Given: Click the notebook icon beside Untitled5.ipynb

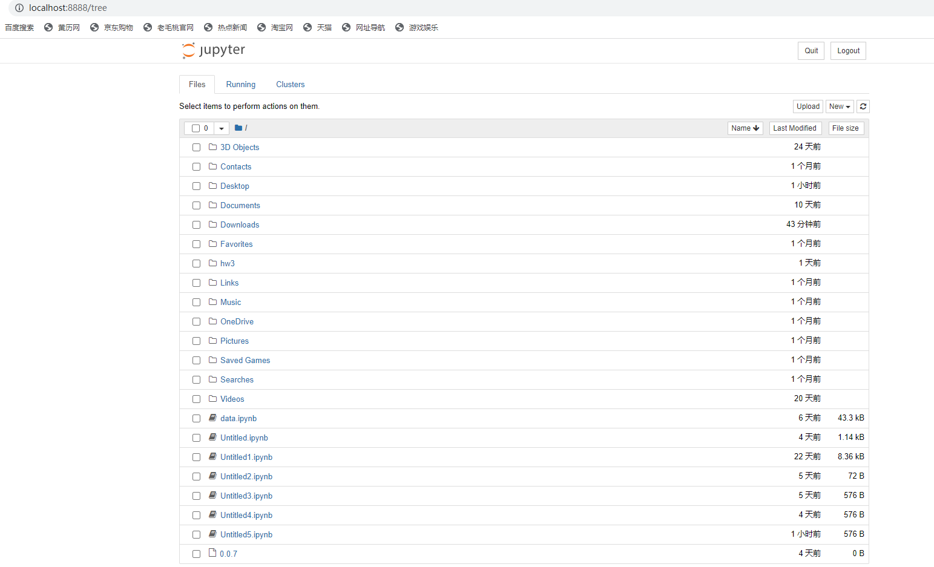Looking at the screenshot, I should click(212, 534).
